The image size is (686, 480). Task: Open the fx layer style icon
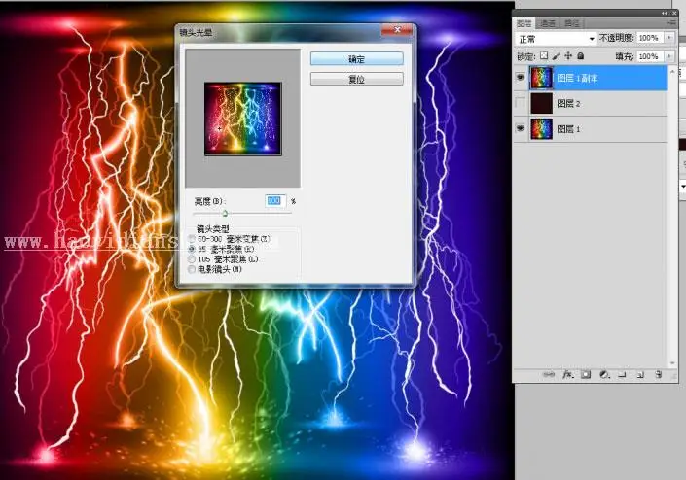click(567, 374)
